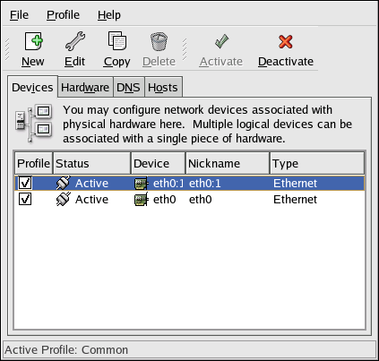379x361 pixels.
Task: Toggle the profile checkbox for eth0
Action: click(x=25, y=199)
